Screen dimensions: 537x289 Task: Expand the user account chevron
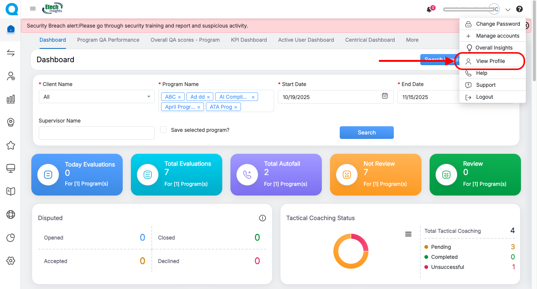508,10
